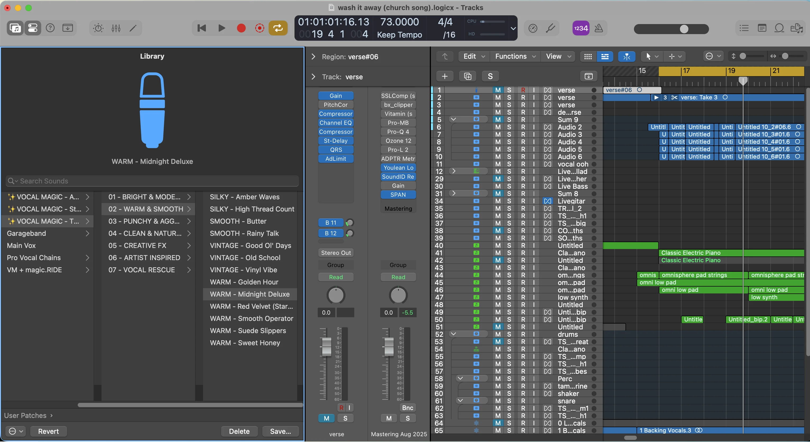The image size is (810, 442).
Task: Open the Functions dropdown menu
Action: coord(514,57)
